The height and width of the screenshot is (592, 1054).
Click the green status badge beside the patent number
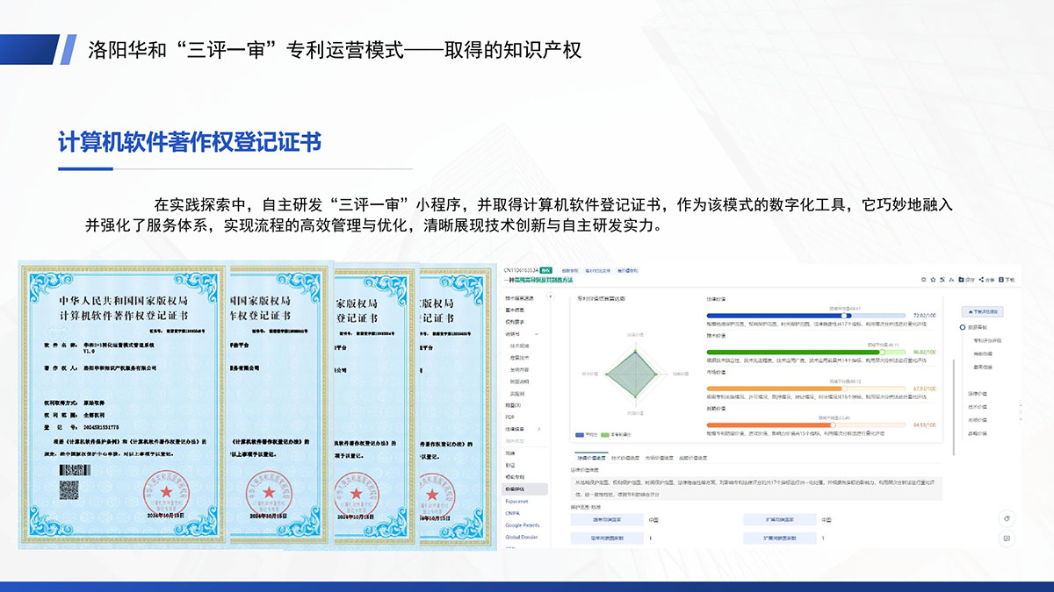pos(546,270)
